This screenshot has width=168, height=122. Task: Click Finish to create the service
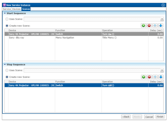(x=160, y=117)
